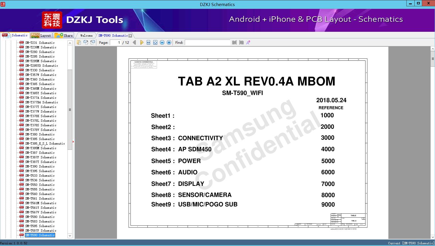This screenshot has width=435, height=246.
Task: Switch to the Schematic panel tab
Action: pyautogui.click(x=15, y=35)
